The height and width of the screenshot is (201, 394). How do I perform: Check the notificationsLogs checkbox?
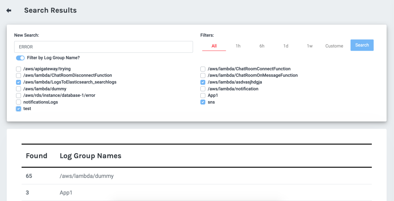[19, 102]
